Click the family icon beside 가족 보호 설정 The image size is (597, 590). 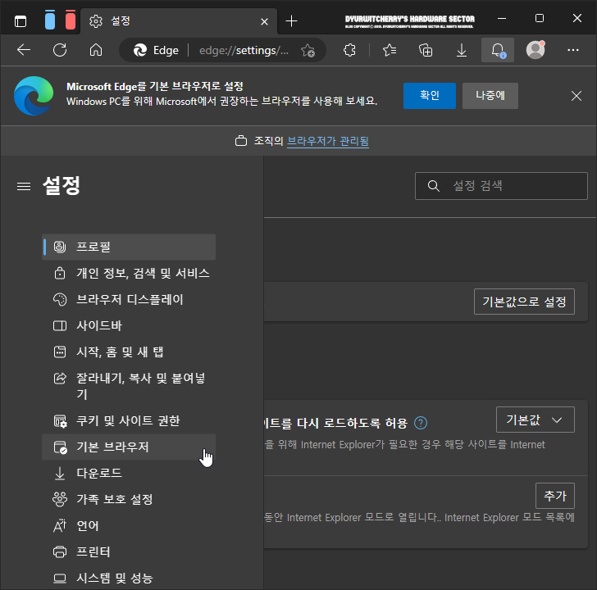click(60, 500)
